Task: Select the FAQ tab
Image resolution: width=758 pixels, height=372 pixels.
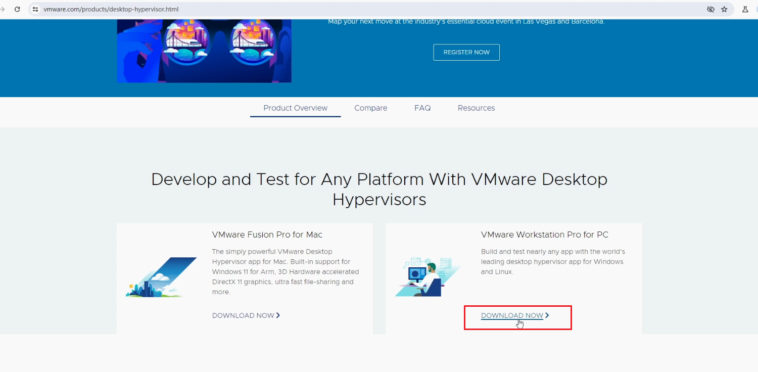Action: pos(422,108)
